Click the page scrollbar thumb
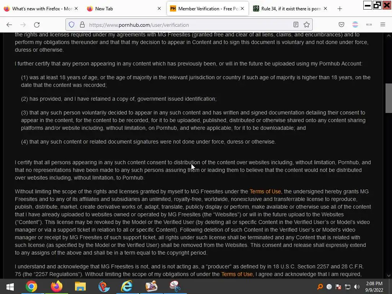The width and height of the screenshot is (392, 294). pyautogui.click(x=389, y=98)
